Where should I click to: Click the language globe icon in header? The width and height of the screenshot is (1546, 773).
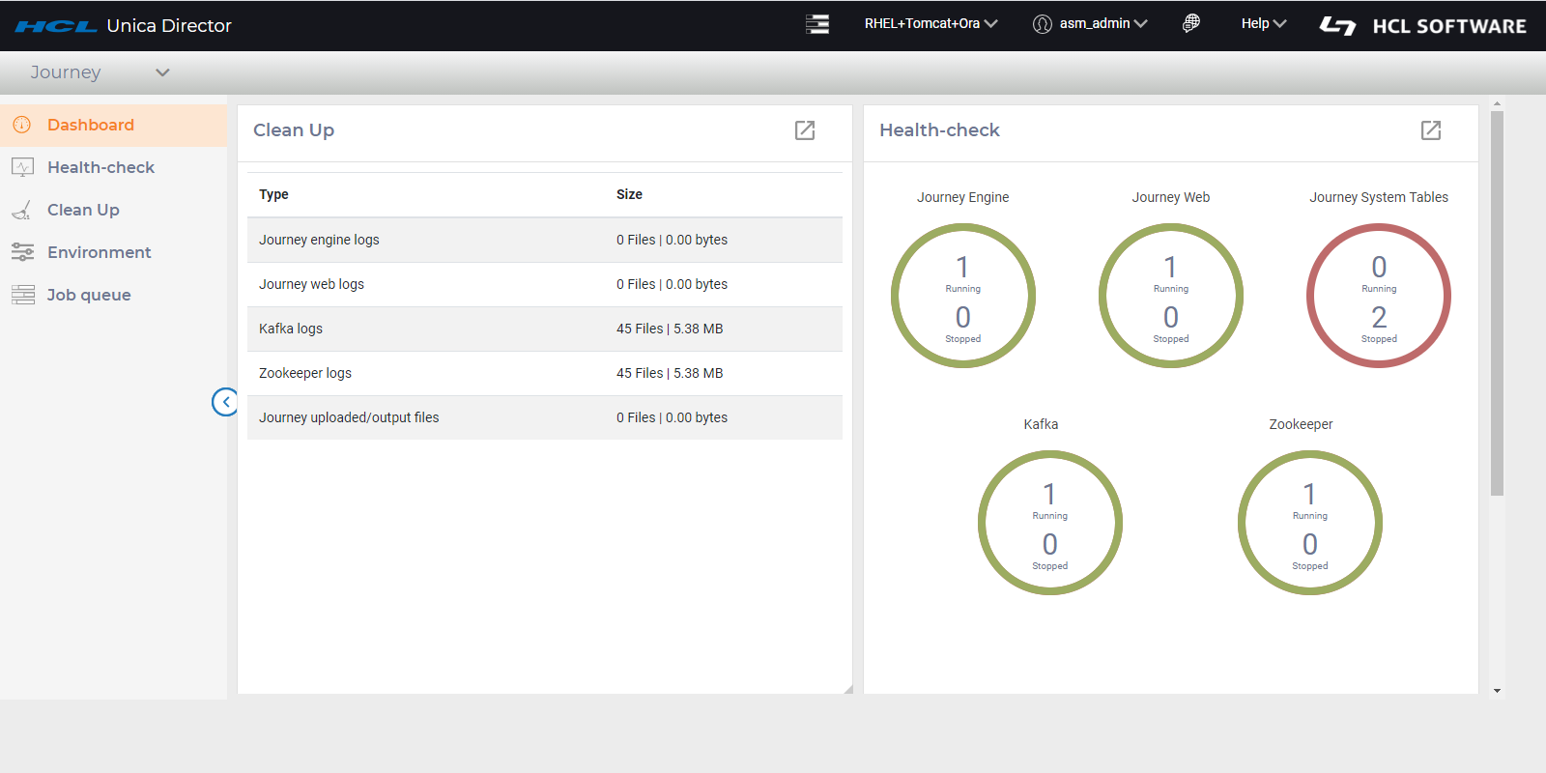click(1191, 24)
